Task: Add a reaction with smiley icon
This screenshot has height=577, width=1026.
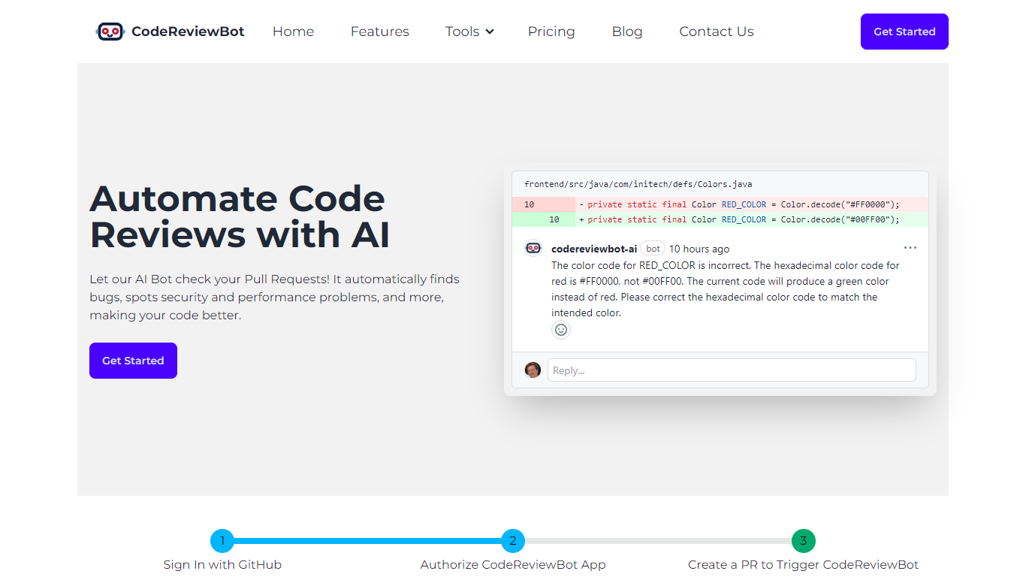Action: [x=561, y=330]
